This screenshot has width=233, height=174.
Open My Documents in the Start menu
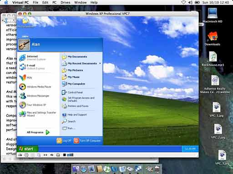tap(74, 57)
